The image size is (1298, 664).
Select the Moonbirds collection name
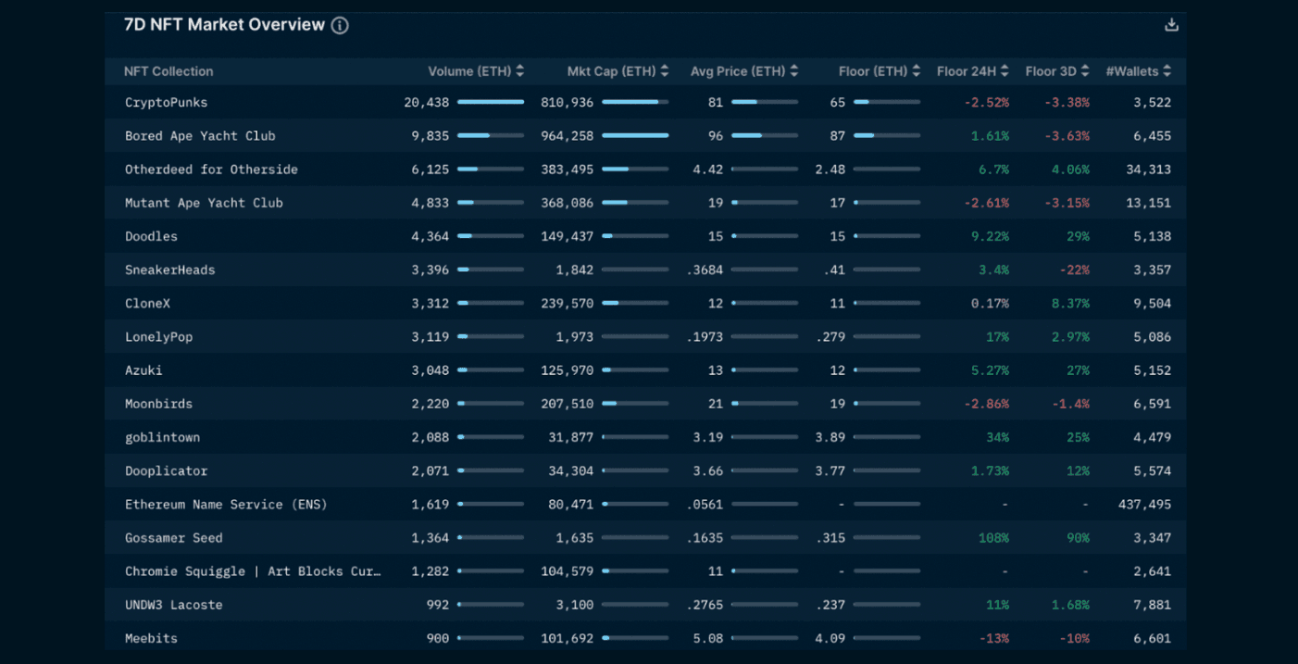pos(158,404)
